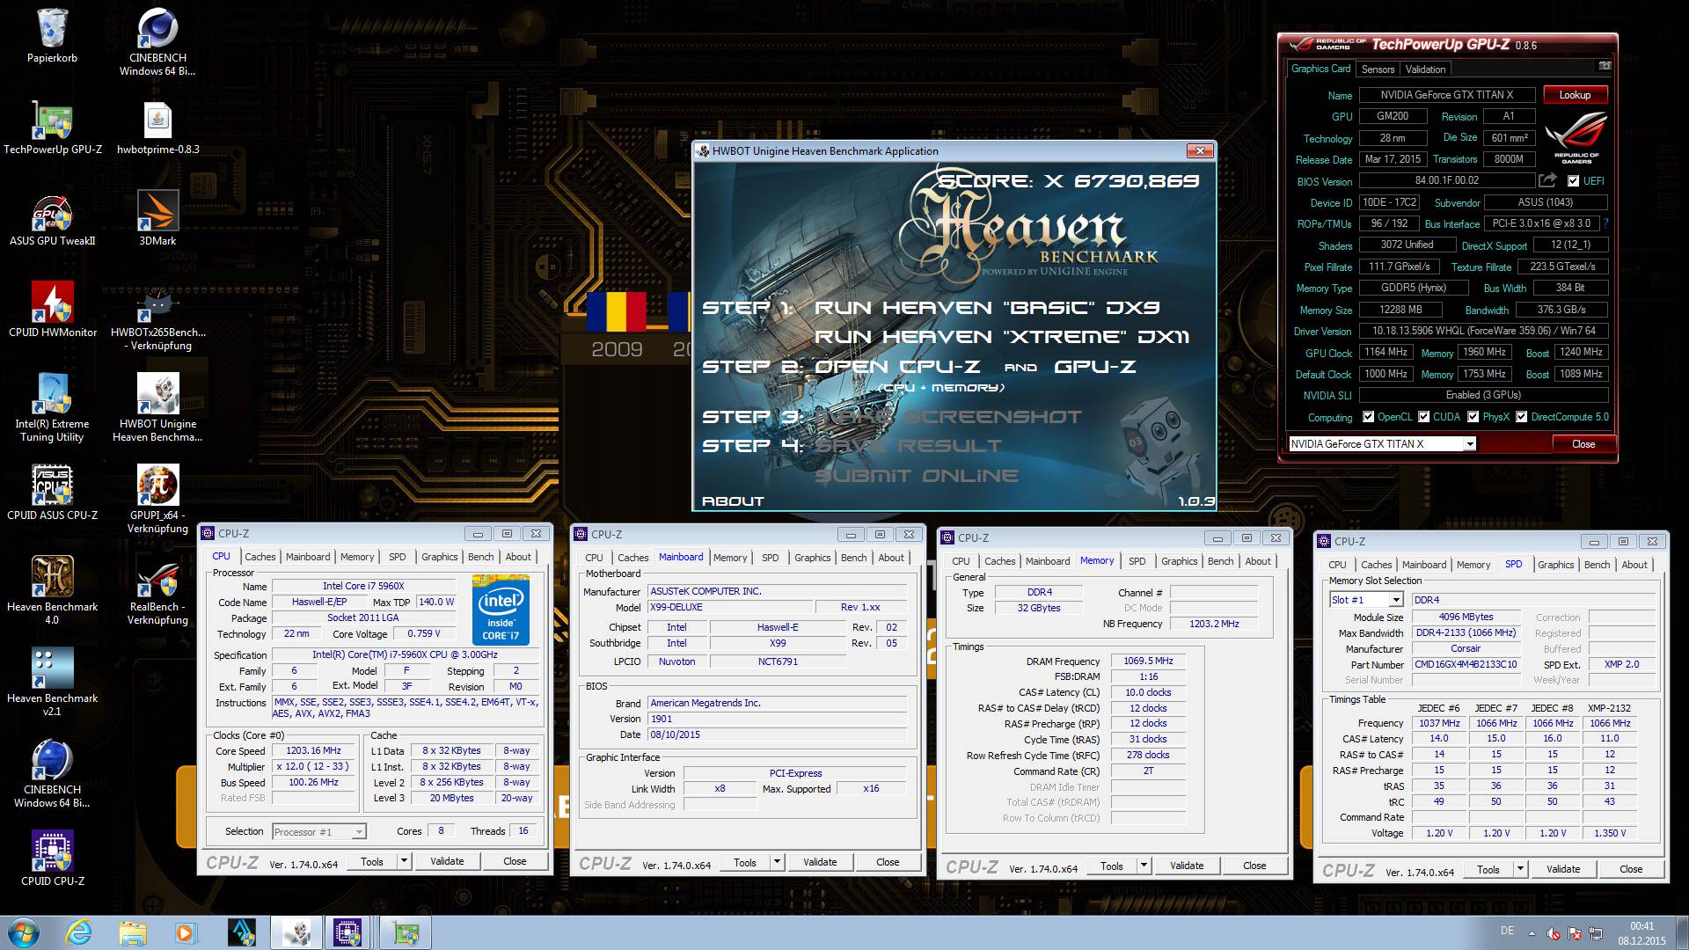Select the hwbotprime-0.8.3 desktop icon

pyautogui.click(x=157, y=128)
